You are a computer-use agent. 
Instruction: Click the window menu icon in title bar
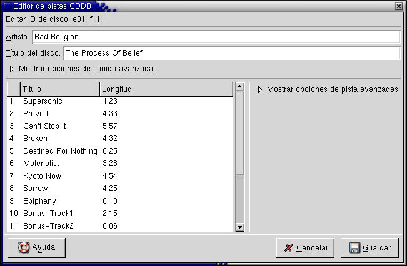point(6,6)
